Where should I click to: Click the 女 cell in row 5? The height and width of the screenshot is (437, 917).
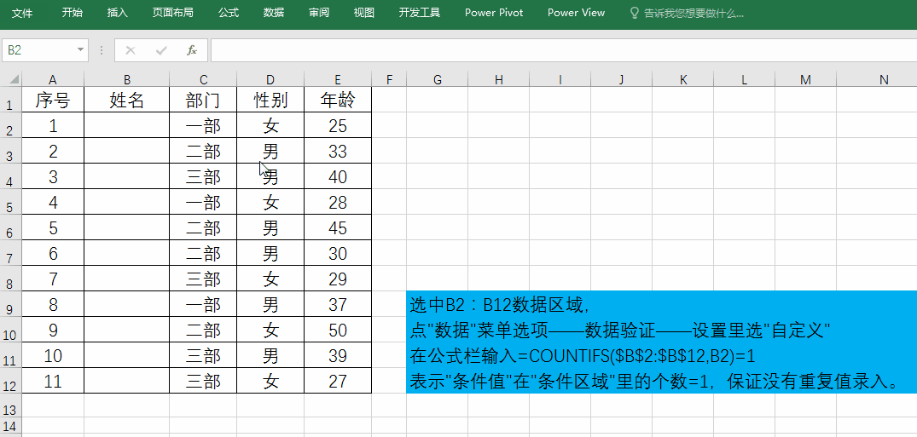pos(270,202)
